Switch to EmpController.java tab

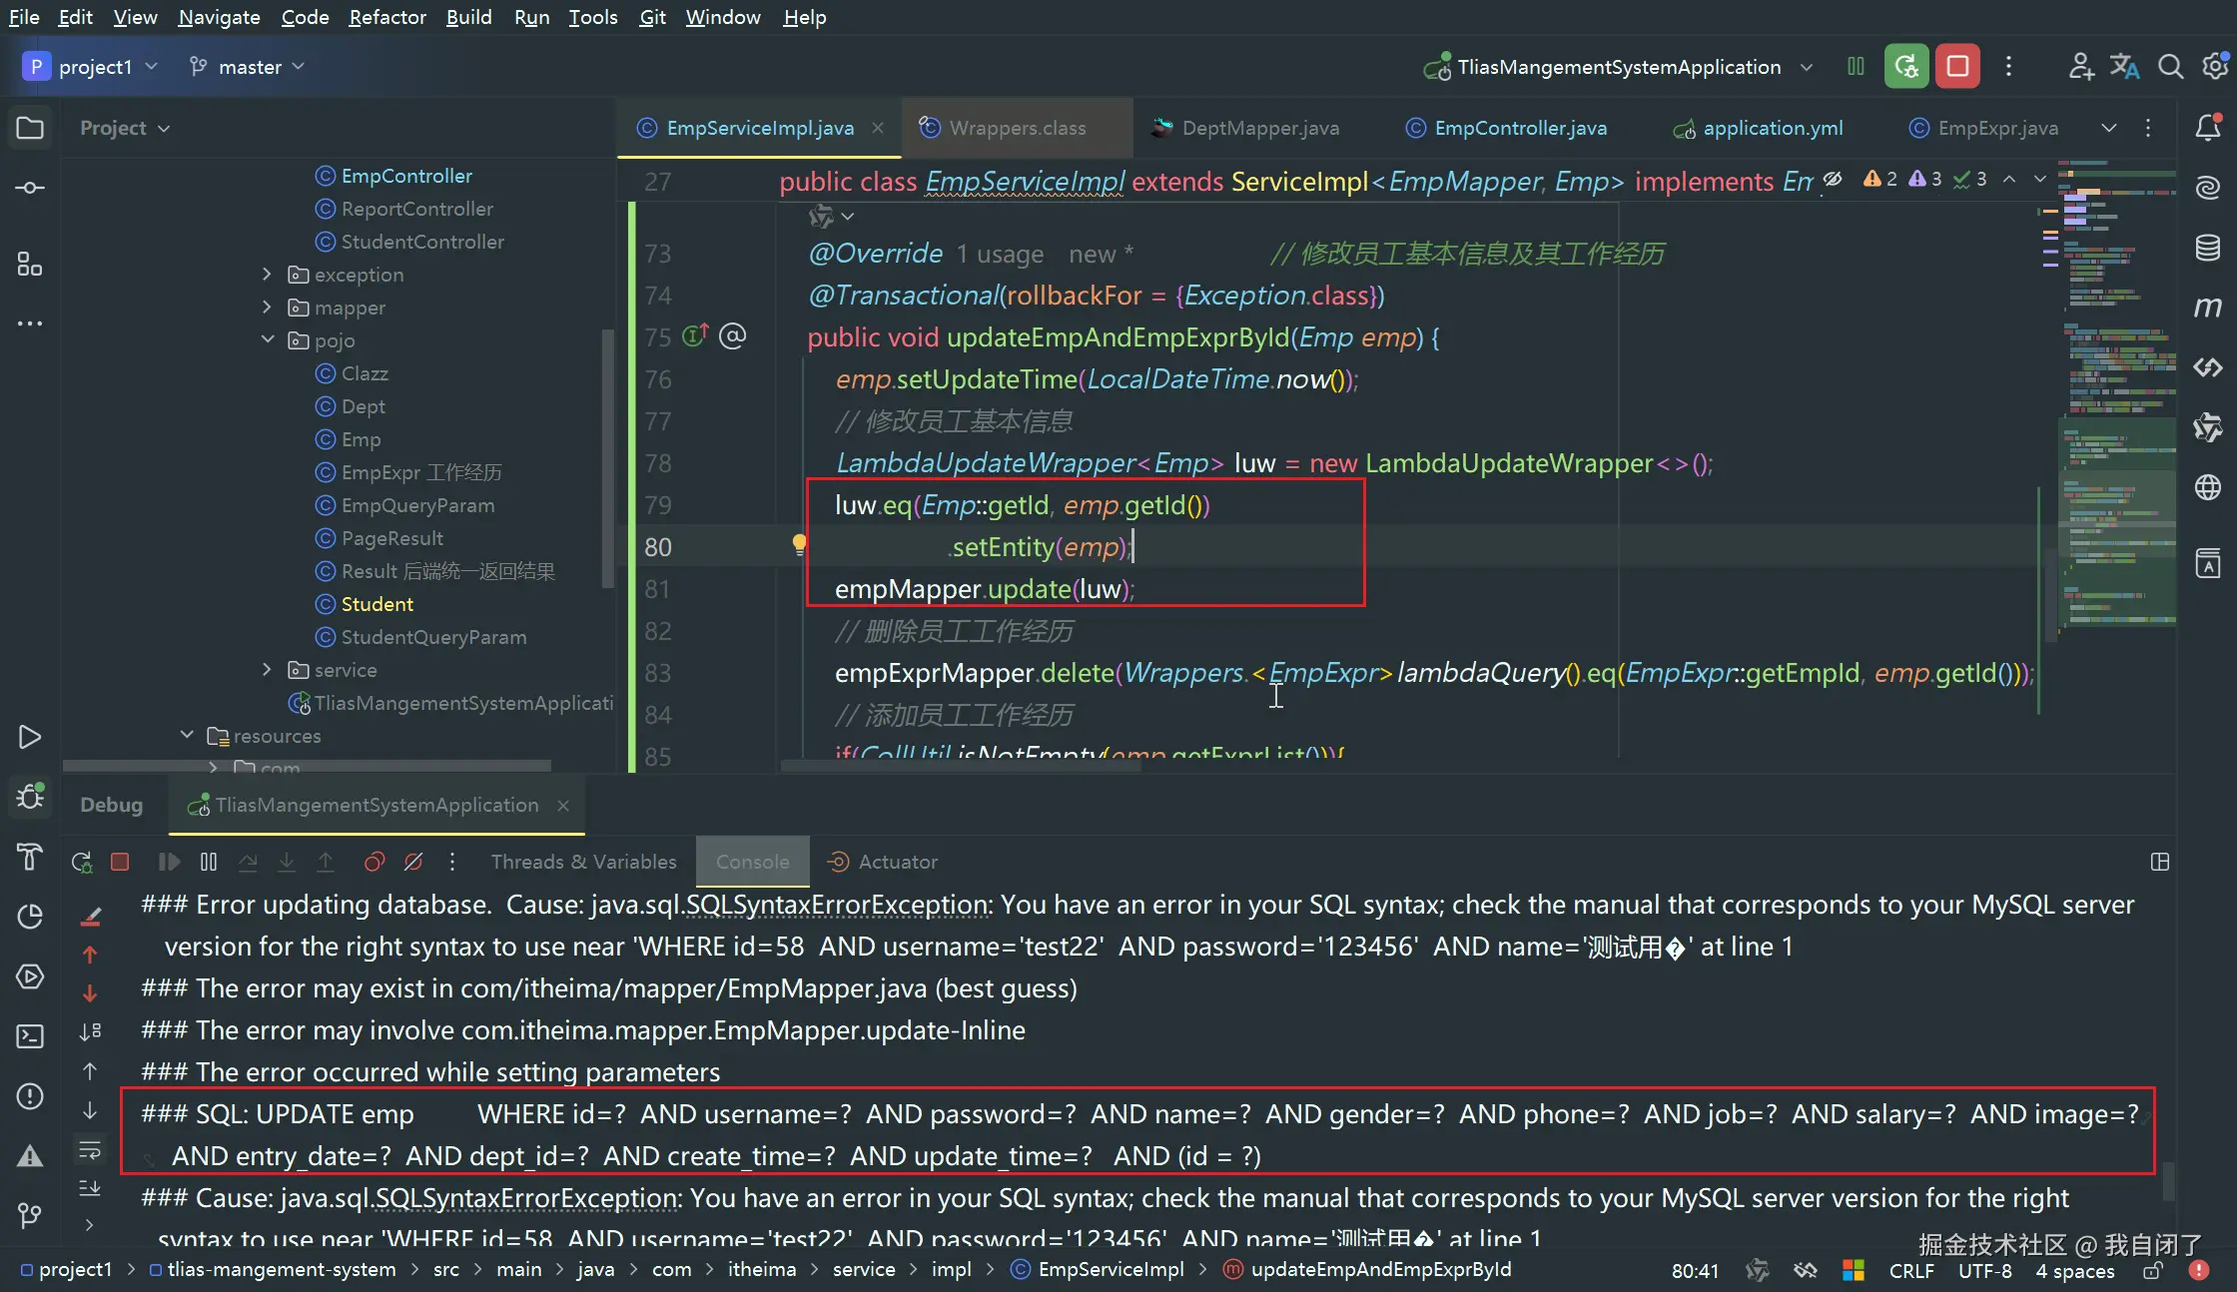1519,128
